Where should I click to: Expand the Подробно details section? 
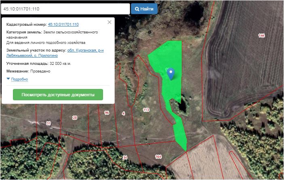19,79
